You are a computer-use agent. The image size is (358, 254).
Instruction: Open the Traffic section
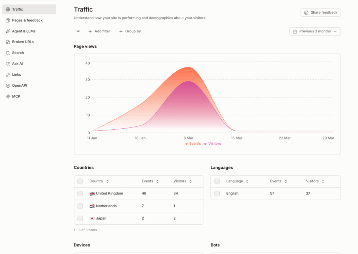pos(29,9)
